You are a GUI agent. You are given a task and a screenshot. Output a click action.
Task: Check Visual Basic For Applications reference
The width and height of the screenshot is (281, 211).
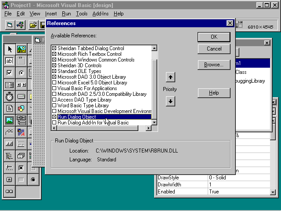pyautogui.click(x=54, y=88)
